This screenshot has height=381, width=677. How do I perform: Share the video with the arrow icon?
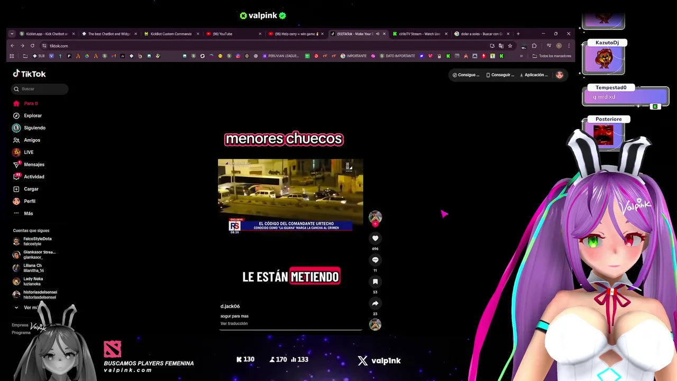375,303
